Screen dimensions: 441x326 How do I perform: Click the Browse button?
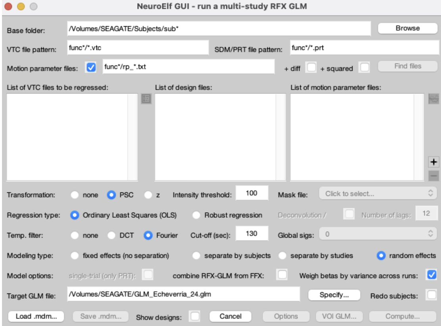408,29
